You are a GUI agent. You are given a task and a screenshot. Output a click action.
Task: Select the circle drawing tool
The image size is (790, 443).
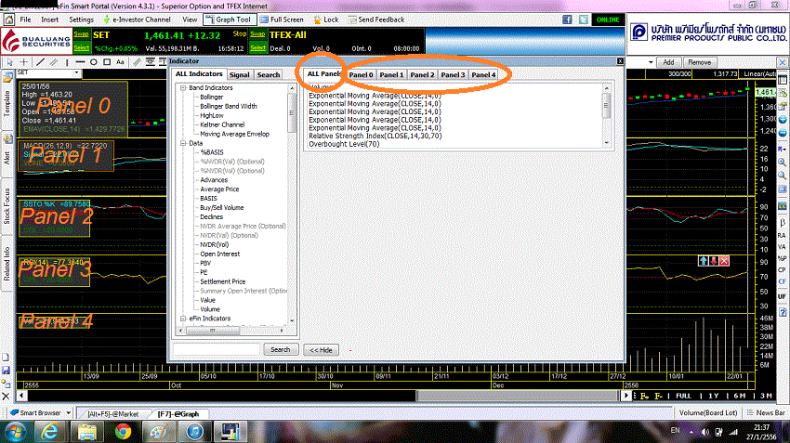94,62
